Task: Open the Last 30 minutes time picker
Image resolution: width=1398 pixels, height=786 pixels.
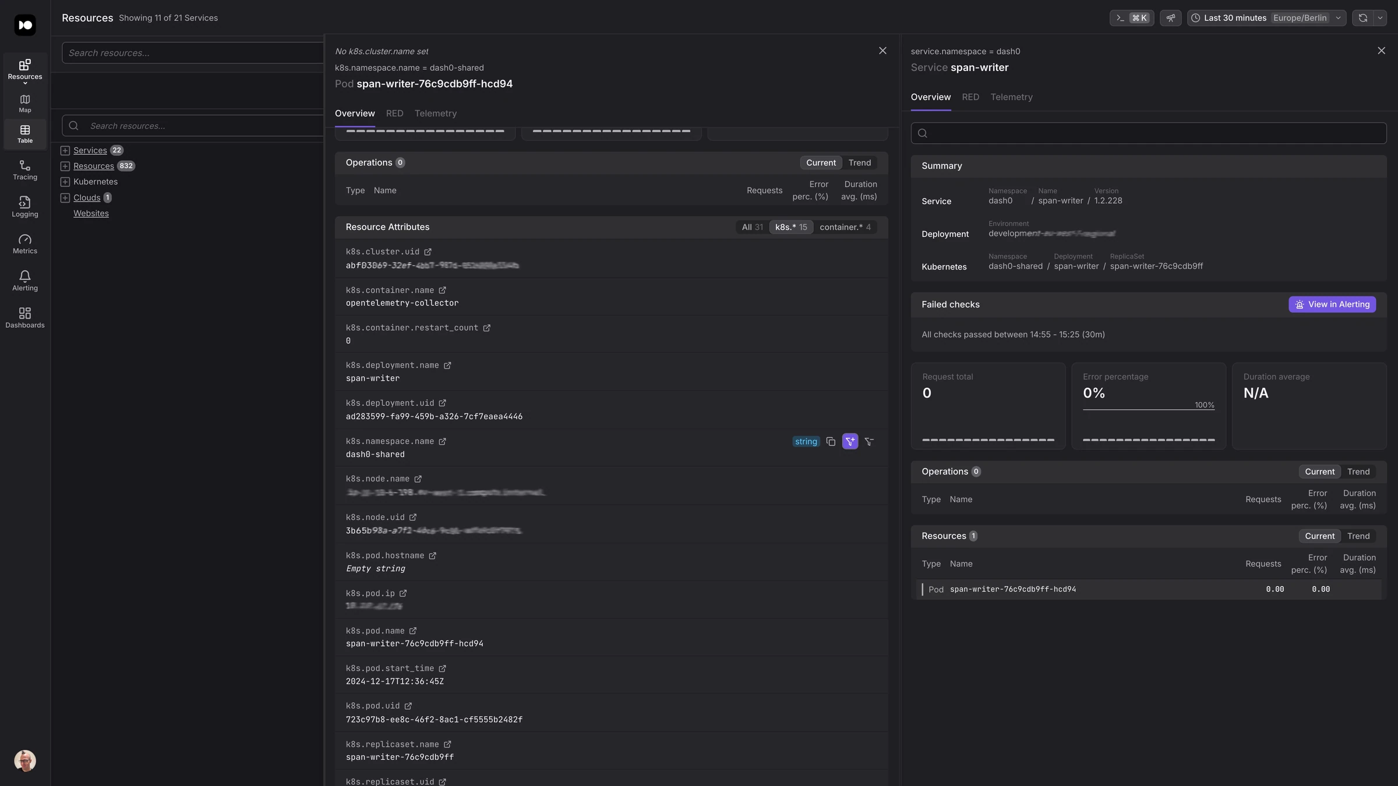Action: click(x=1266, y=18)
